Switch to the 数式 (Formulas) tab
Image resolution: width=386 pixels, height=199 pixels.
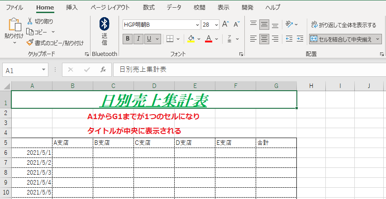[148, 7]
